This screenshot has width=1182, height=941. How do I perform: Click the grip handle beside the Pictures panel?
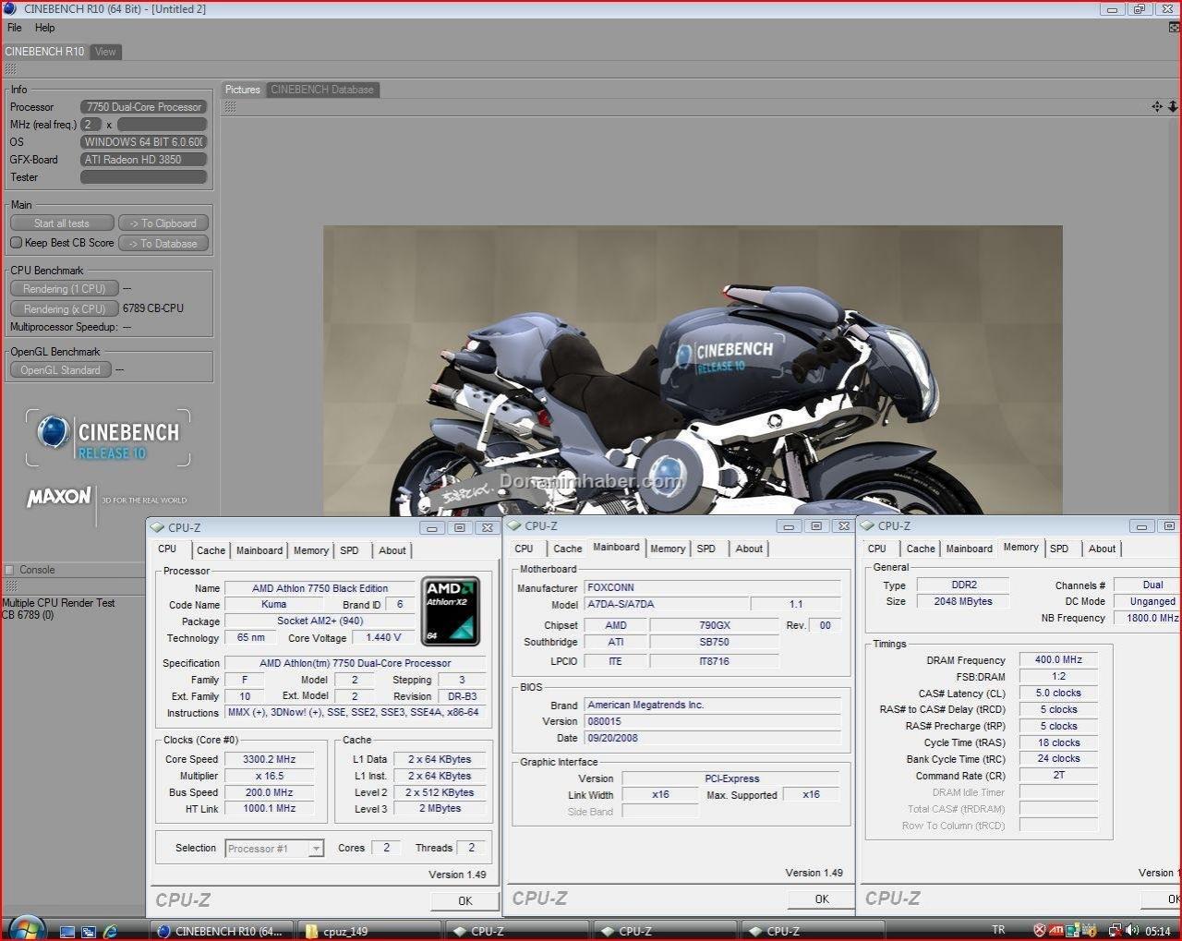pos(230,107)
